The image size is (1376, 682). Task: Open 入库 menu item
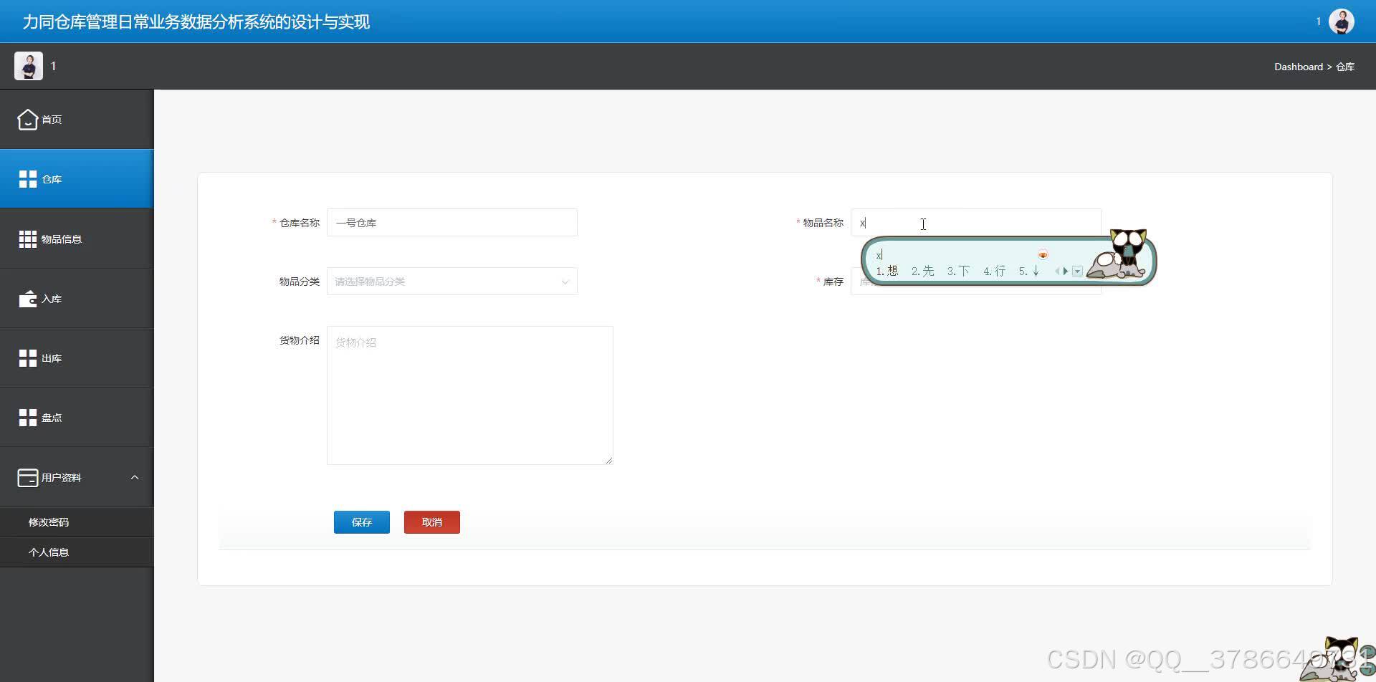tap(77, 299)
